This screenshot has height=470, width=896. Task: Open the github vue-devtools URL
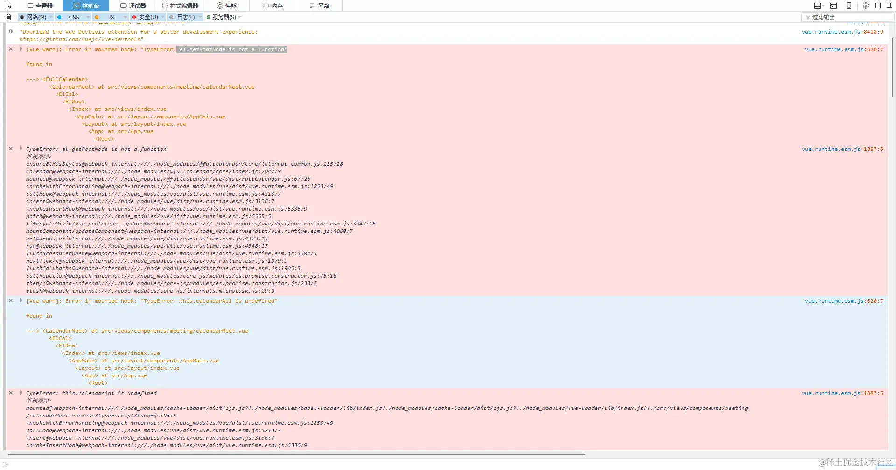click(x=81, y=39)
